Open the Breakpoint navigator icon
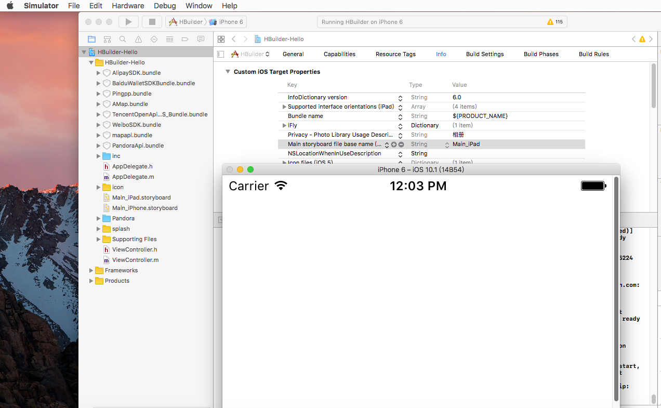 [185, 39]
